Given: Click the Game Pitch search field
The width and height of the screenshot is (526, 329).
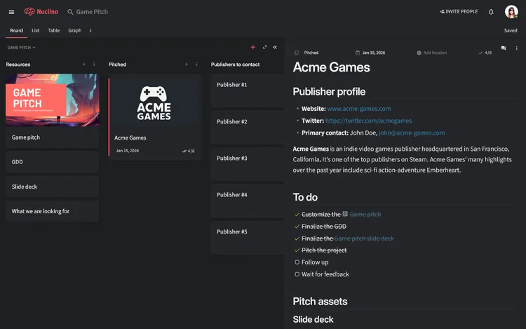Looking at the screenshot, I should pyautogui.click(x=92, y=12).
